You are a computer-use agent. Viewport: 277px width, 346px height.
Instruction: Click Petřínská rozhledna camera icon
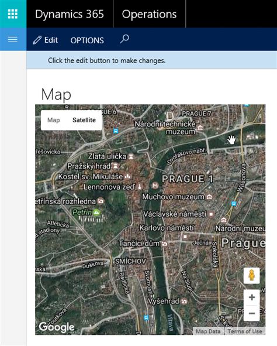pos(101,201)
